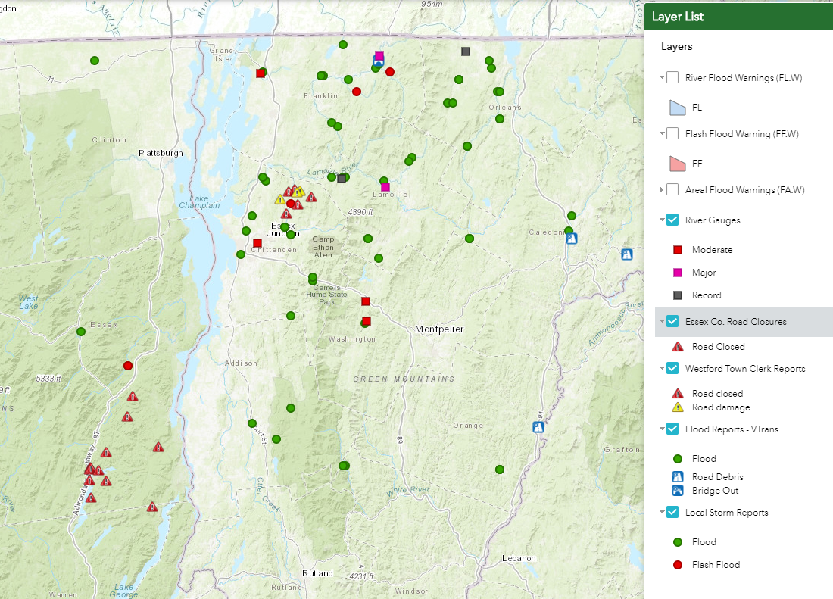Click the road debris icon near Caledonia
The image size is (833, 599).
pyautogui.click(x=572, y=239)
